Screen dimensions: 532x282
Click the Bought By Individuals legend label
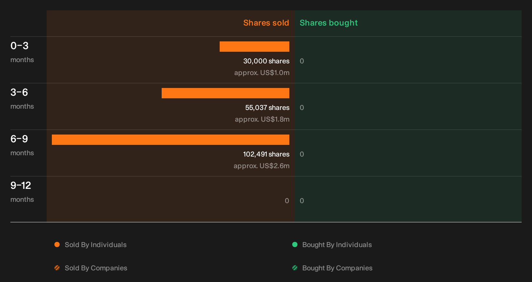click(x=337, y=245)
